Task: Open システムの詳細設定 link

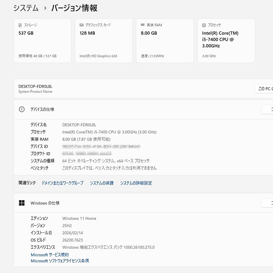Action: pyautogui.click(x=136, y=183)
